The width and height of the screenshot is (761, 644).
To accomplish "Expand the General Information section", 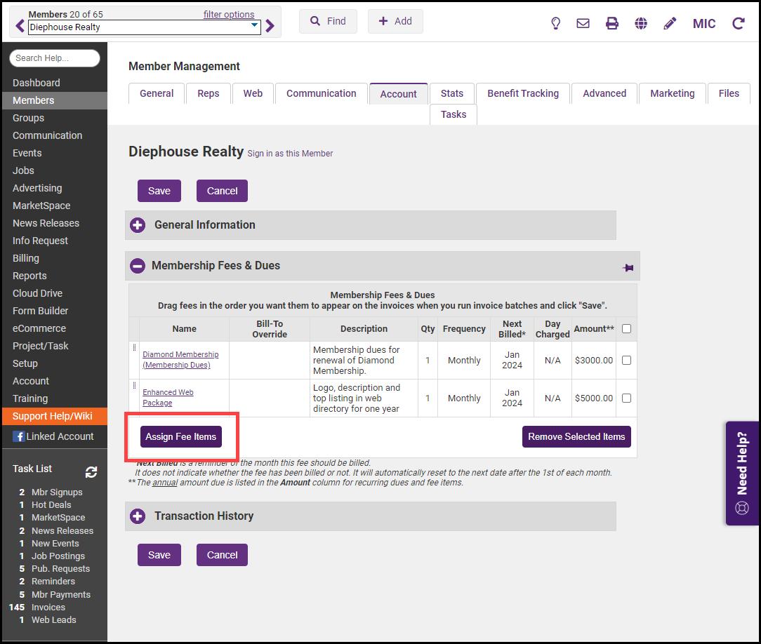I will [138, 225].
